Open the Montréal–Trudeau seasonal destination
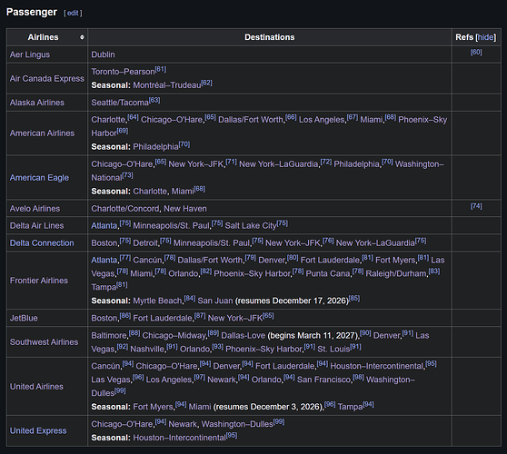Screen dimensions: 507x454 pos(167,85)
